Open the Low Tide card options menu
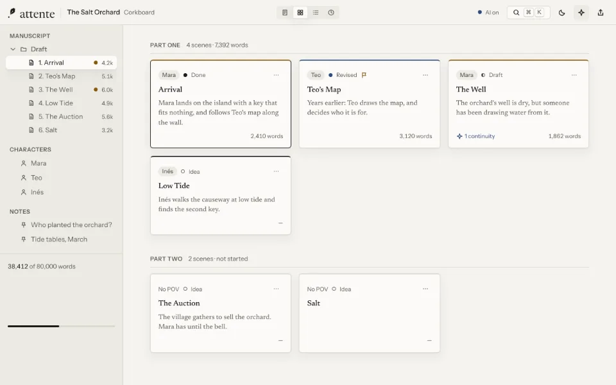 tap(276, 171)
